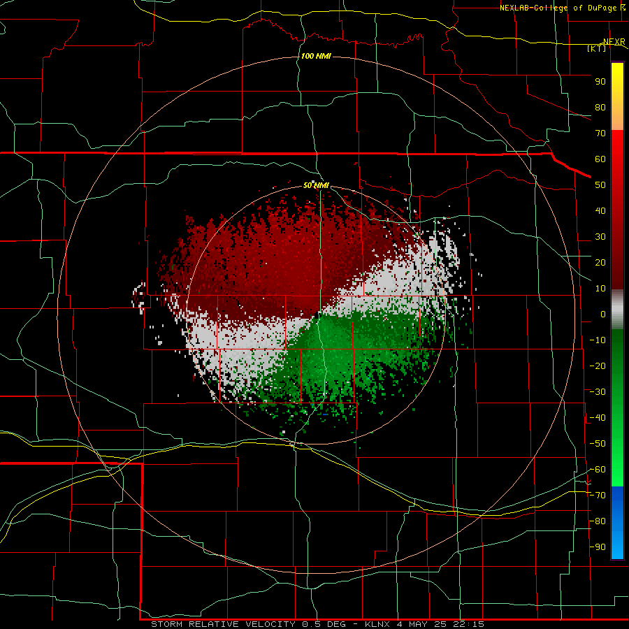Click the KLNX radar site identifier
The width and height of the screenshot is (629, 629).
point(377,624)
